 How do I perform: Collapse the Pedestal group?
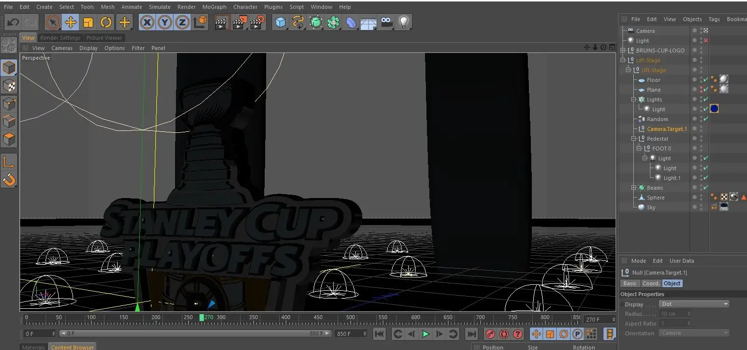click(x=634, y=139)
